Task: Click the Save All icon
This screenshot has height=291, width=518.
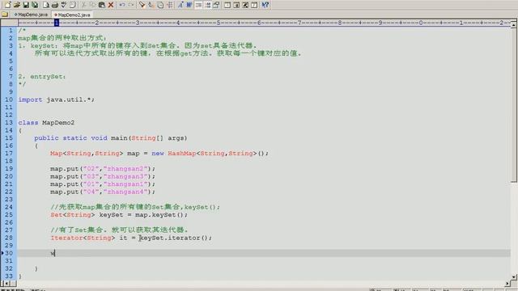Action: point(35,5)
